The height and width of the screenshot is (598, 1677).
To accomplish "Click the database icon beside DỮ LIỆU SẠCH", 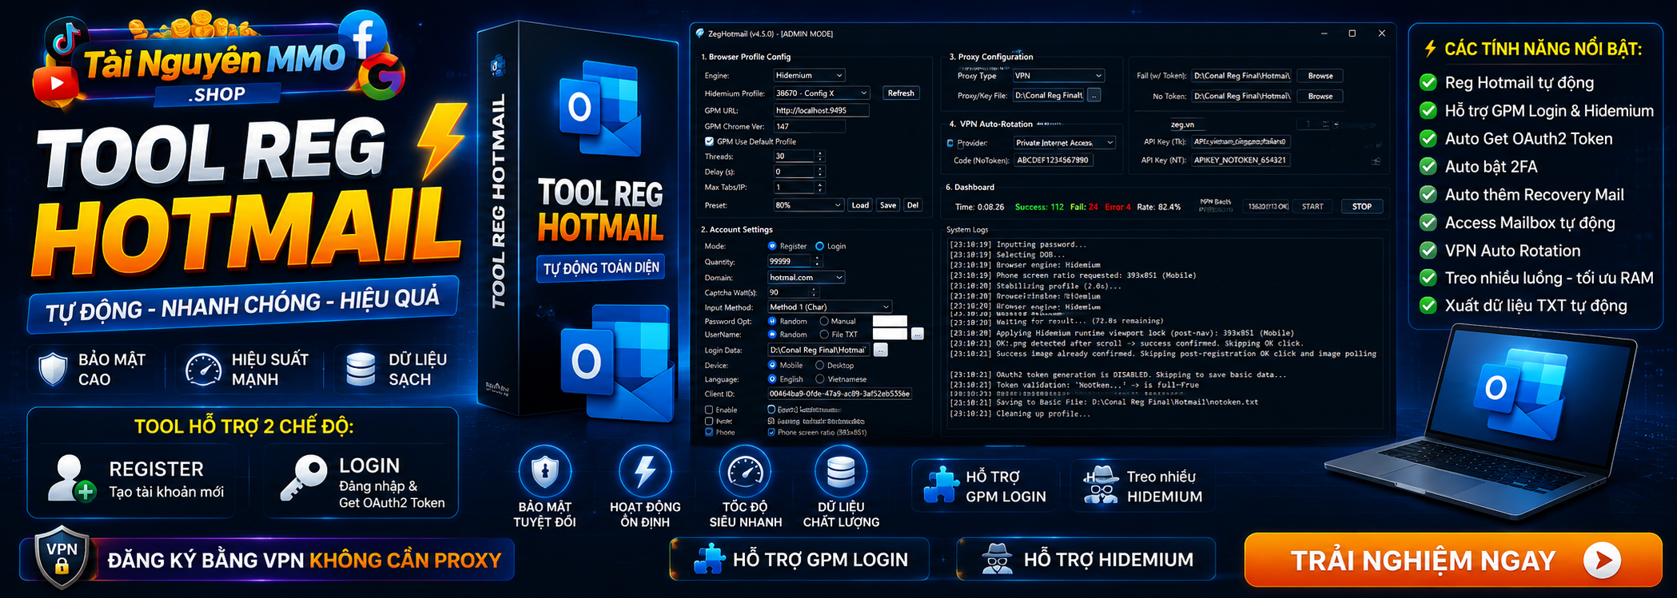I will pyautogui.click(x=360, y=369).
